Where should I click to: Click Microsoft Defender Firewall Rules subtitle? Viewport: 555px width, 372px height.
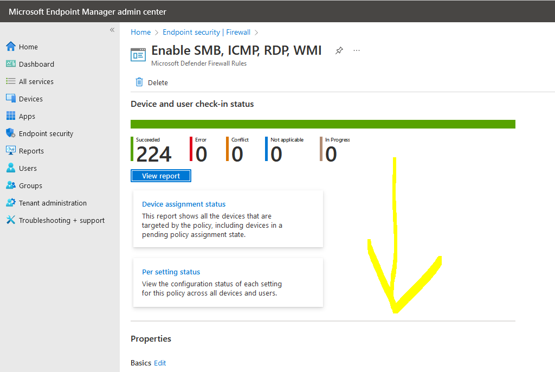[x=199, y=63]
